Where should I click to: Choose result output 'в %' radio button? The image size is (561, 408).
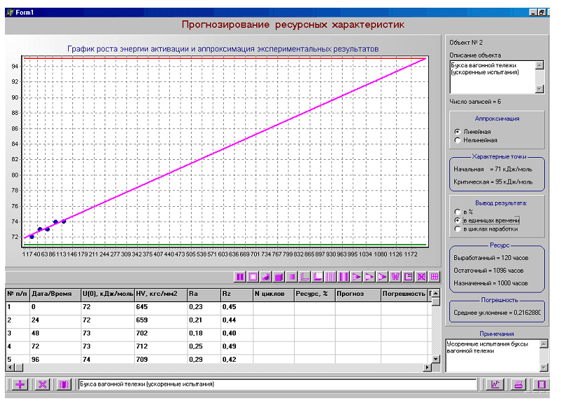coord(457,212)
